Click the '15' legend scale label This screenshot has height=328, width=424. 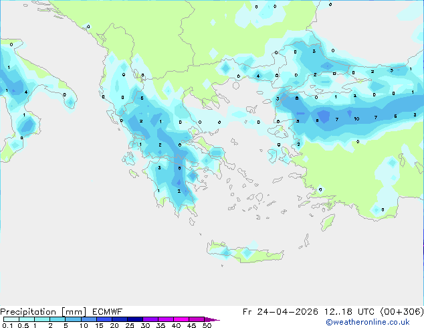pos(99,325)
